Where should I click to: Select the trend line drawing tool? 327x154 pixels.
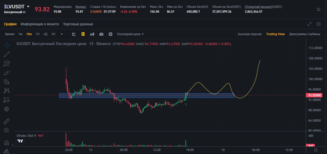7,54
